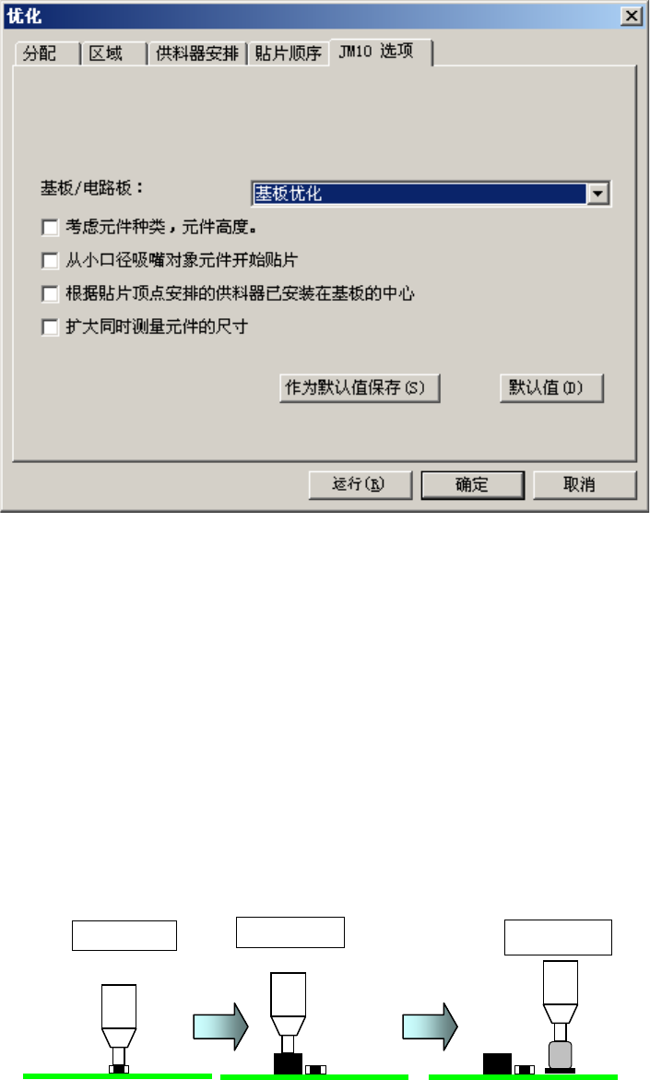Enable 考虑元件种类，元件高度 checkbox
Screen dimensions: 650x1080
(x=51, y=227)
